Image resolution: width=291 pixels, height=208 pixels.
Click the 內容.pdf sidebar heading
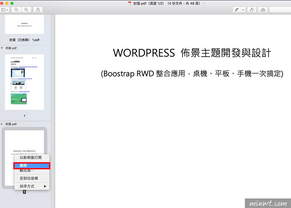click(x=11, y=48)
